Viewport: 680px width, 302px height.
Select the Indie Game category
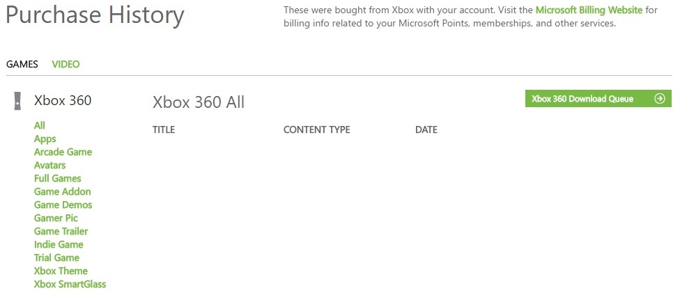click(59, 244)
